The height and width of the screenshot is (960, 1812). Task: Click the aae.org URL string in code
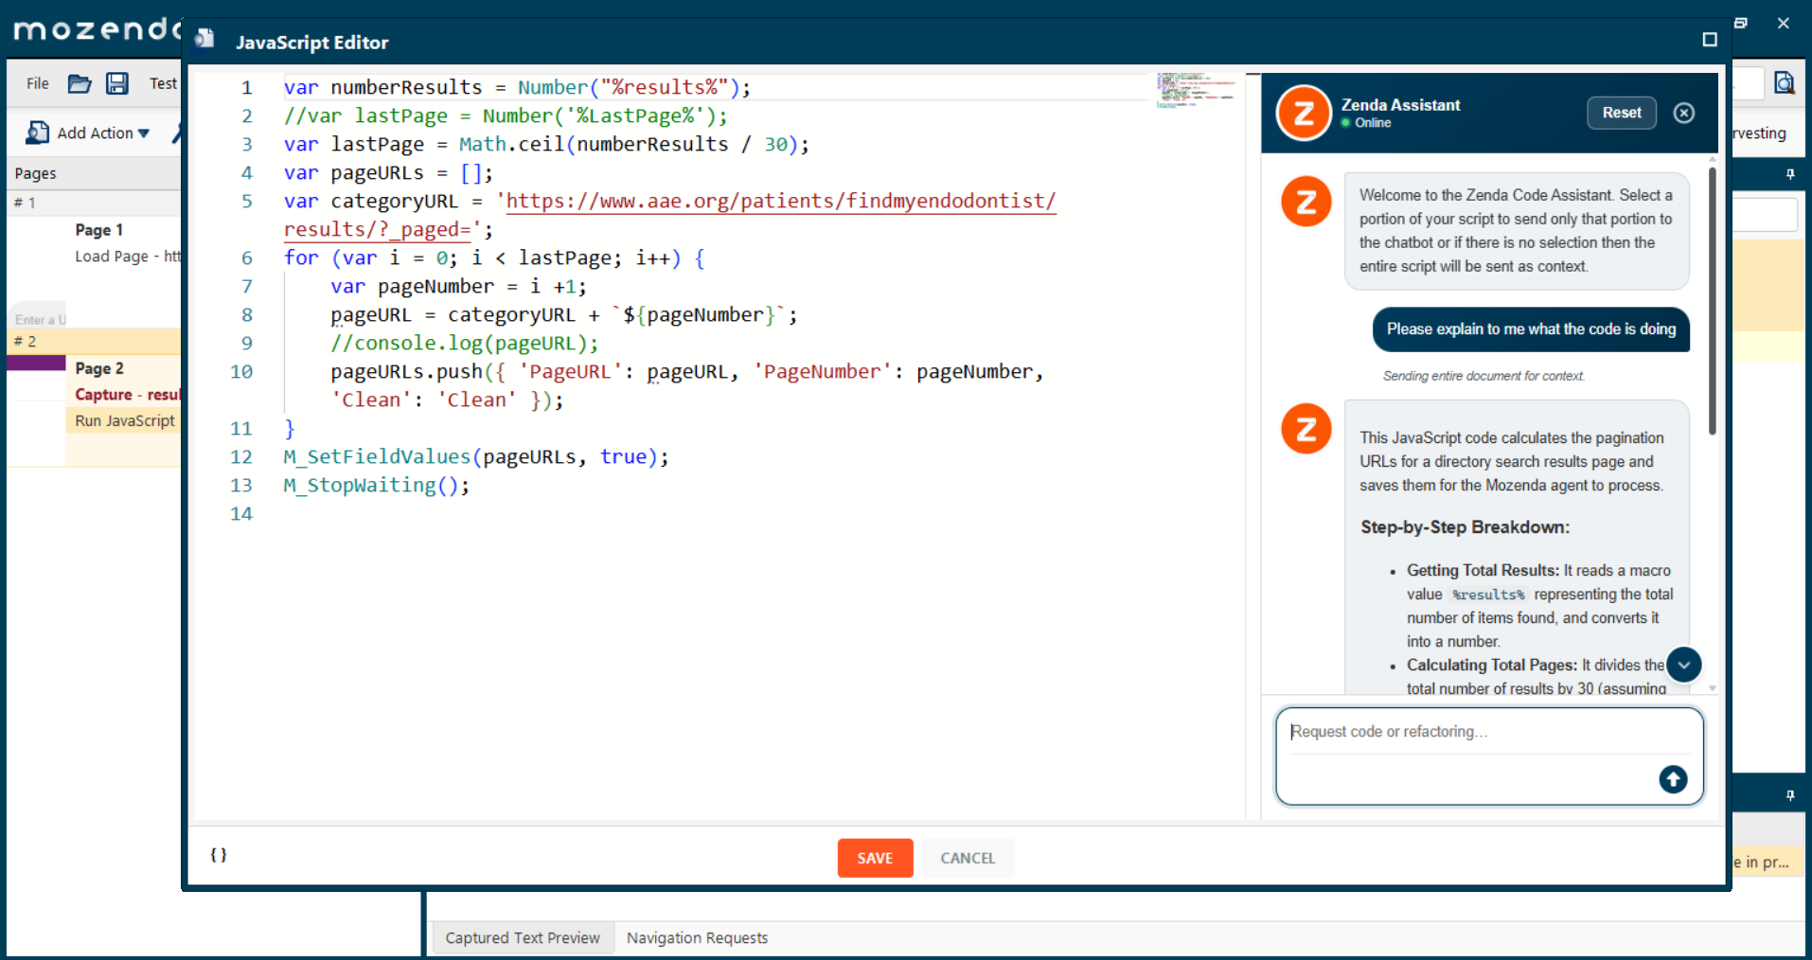point(670,215)
